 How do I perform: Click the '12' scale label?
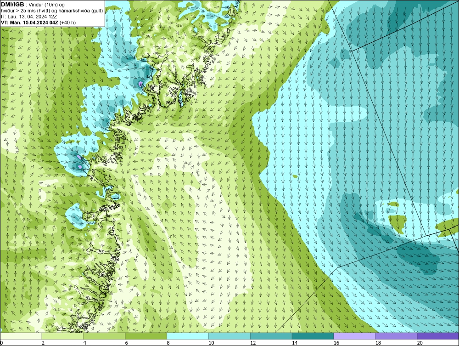point(253,343)
